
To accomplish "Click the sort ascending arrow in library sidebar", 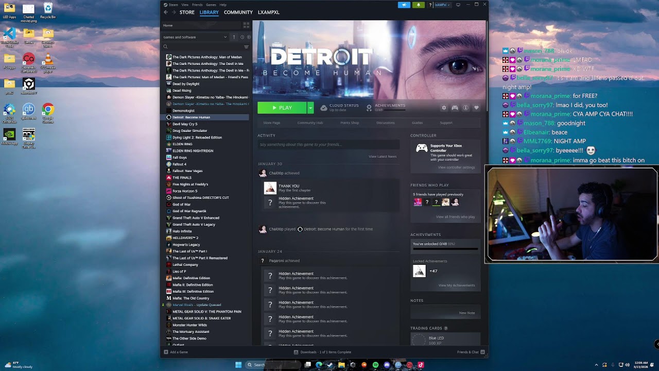I will pos(234,37).
